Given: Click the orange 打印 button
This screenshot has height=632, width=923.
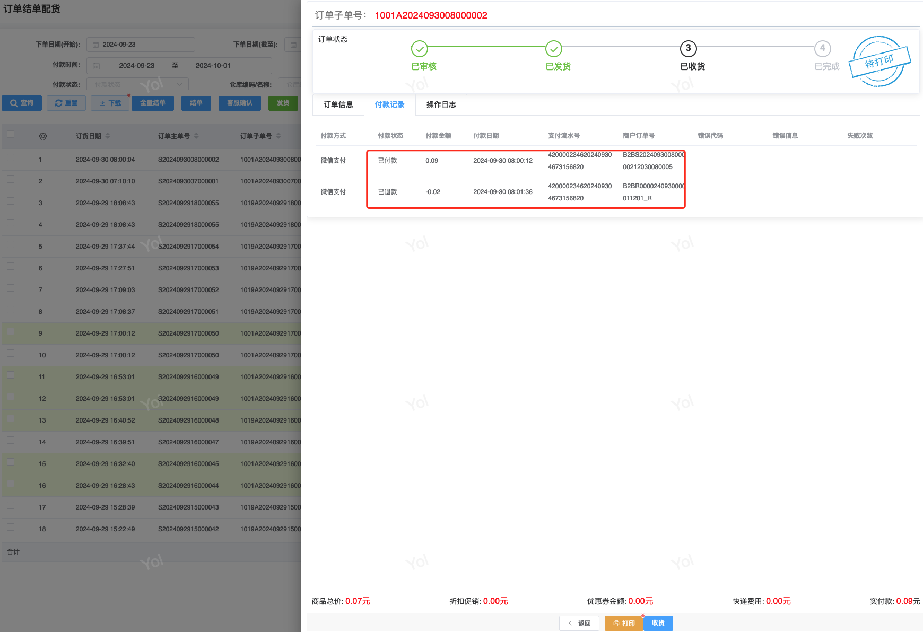Looking at the screenshot, I should click(x=624, y=623).
